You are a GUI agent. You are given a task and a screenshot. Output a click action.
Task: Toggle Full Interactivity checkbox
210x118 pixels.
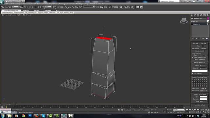195,60
